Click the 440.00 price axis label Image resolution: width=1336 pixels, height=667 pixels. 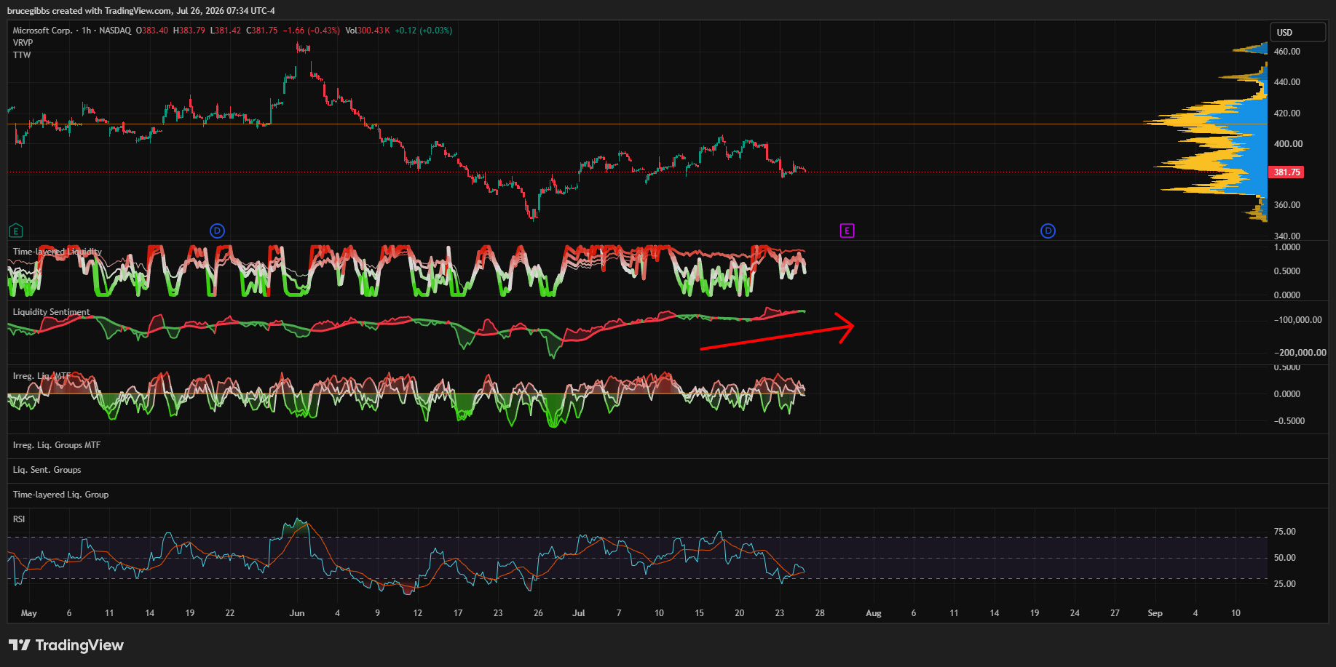click(x=1286, y=82)
